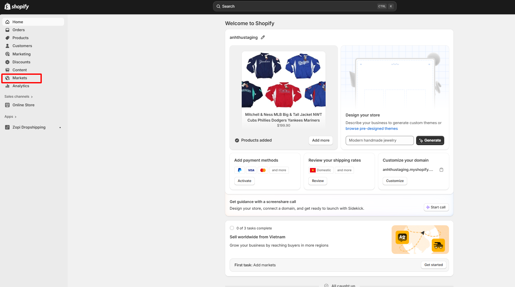Click 'and more' under payment methods
The width and height of the screenshot is (515, 287).
tap(279, 170)
